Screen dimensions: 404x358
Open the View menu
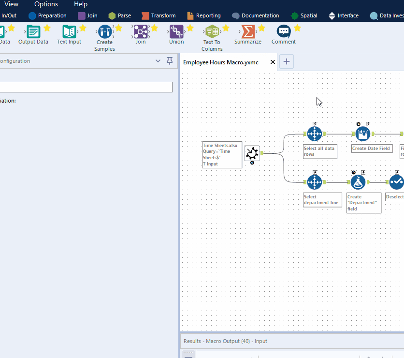[x=11, y=4]
